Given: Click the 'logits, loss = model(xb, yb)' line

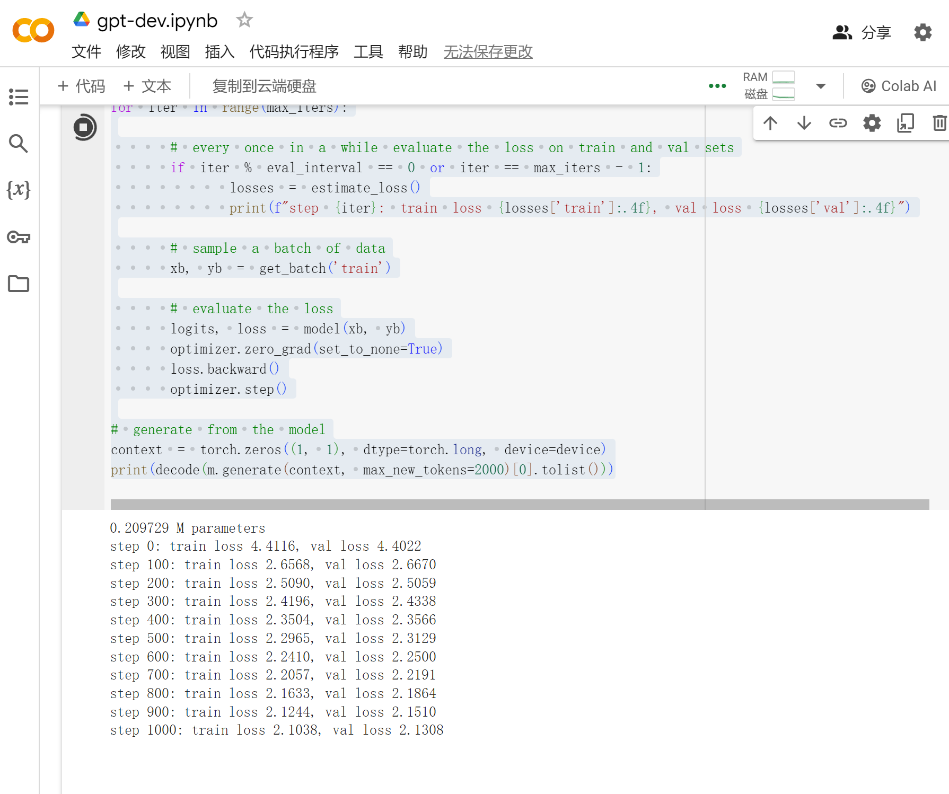Looking at the screenshot, I should click(288, 329).
